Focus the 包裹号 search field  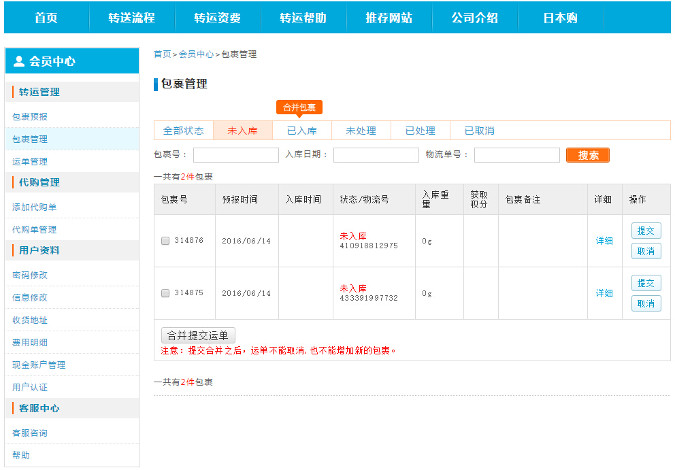coord(236,155)
